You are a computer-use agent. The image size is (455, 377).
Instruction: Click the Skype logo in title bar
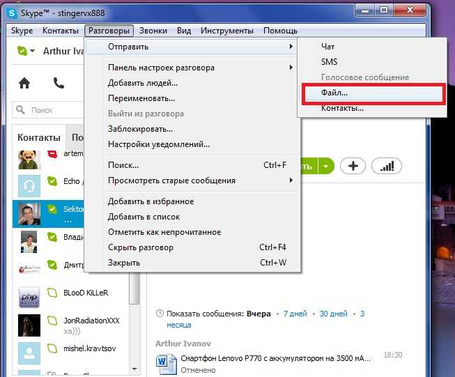[x=12, y=13]
